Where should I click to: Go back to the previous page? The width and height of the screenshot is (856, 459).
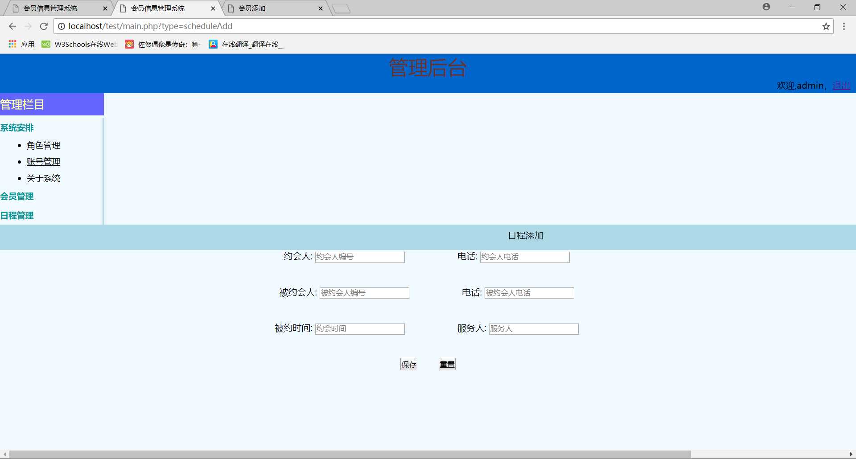tap(12, 26)
